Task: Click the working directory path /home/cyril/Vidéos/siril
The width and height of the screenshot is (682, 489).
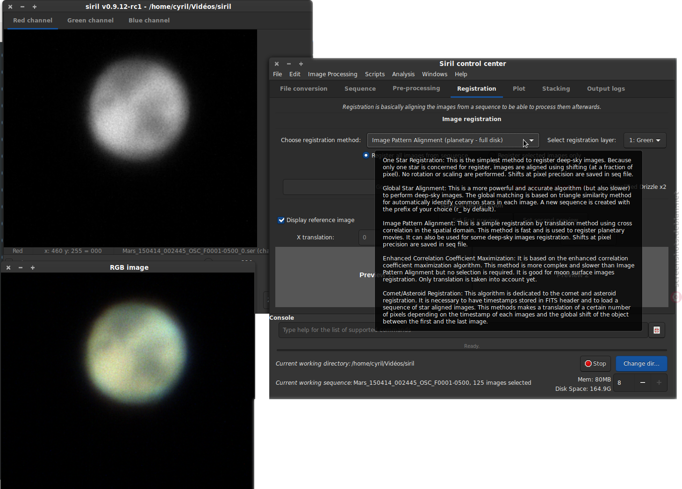Action: point(383,364)
